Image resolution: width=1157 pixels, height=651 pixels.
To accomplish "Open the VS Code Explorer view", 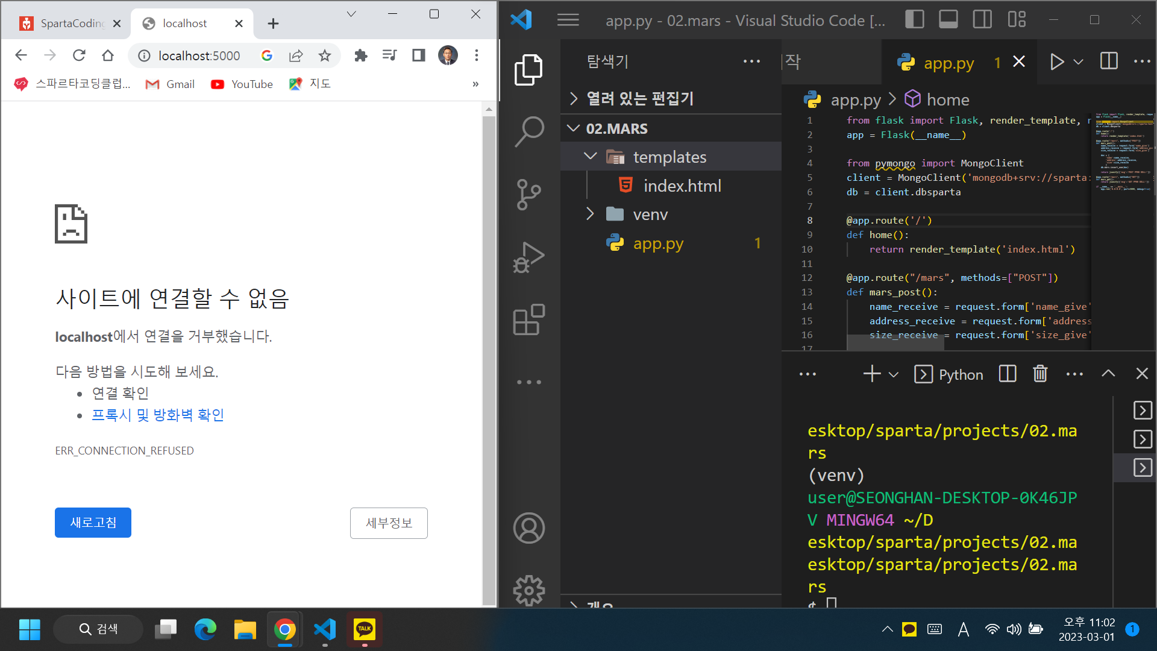I will [x=529, y=69].
